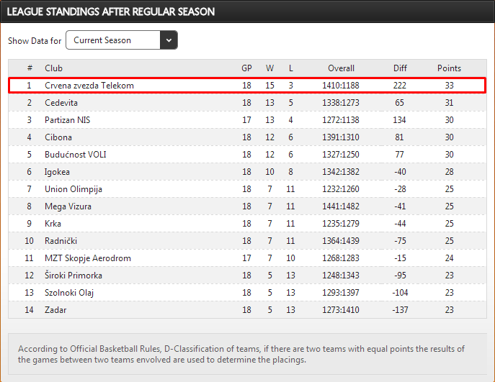Click on Radnički in the table
495x382 pixels.
[x=62, y=241]
